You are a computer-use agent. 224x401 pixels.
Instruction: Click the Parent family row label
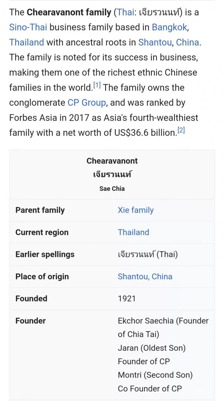(40, 210)
